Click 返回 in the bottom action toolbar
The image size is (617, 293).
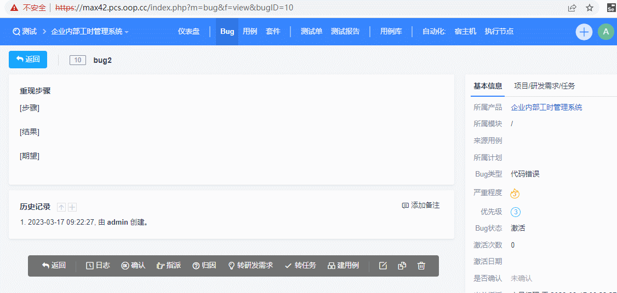(54, 266)
